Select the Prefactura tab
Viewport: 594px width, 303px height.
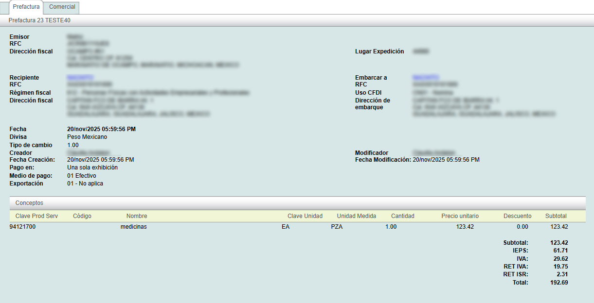[x=26, y=7]
